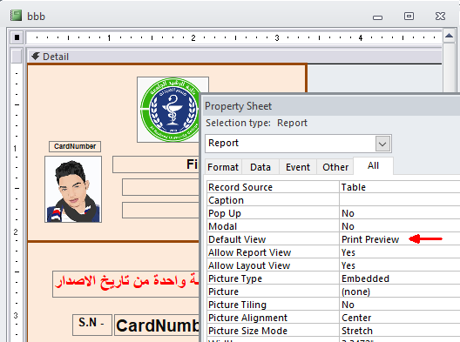The width and height of the screenshot is (460, 342).
Task: Select the large CardNumber text box
Action: [x=157, y=325]
